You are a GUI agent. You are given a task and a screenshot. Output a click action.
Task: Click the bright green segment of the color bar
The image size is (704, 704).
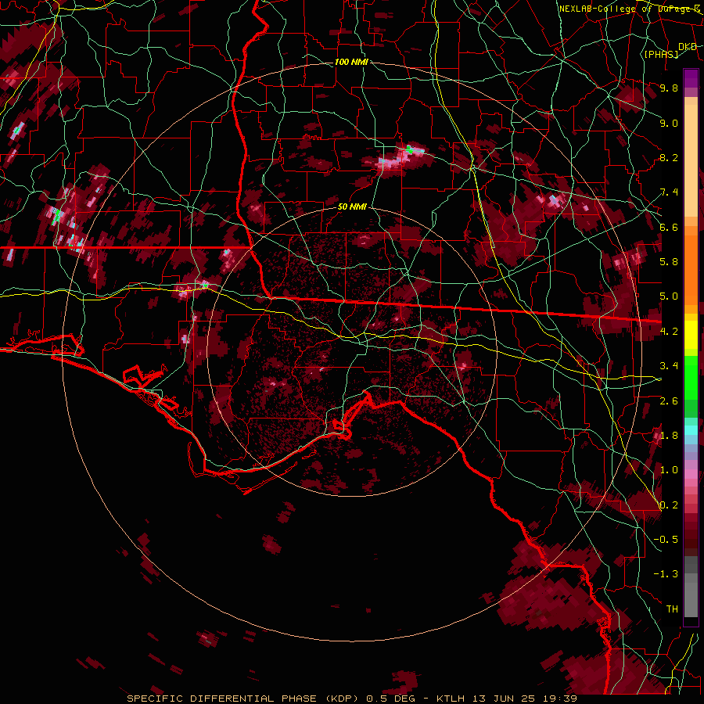(x=691, y=377)
